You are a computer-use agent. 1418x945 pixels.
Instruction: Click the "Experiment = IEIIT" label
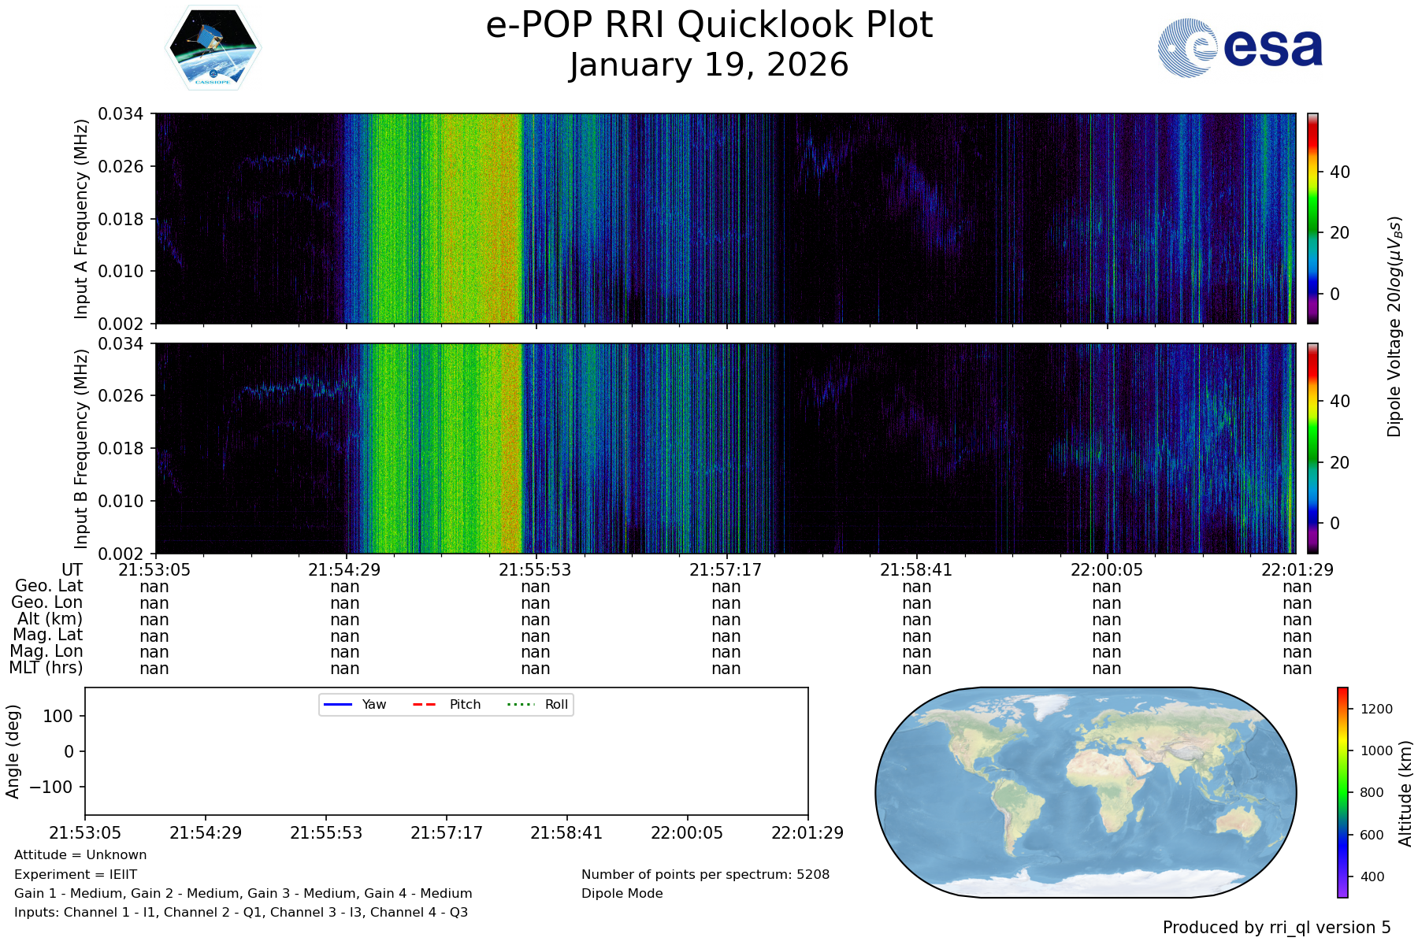(x=76, y=874)
